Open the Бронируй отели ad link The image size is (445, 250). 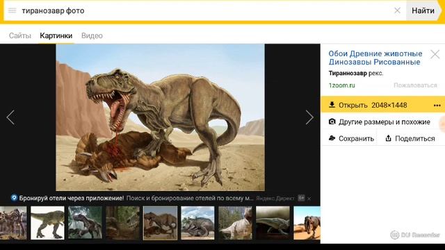coord(71,198)
